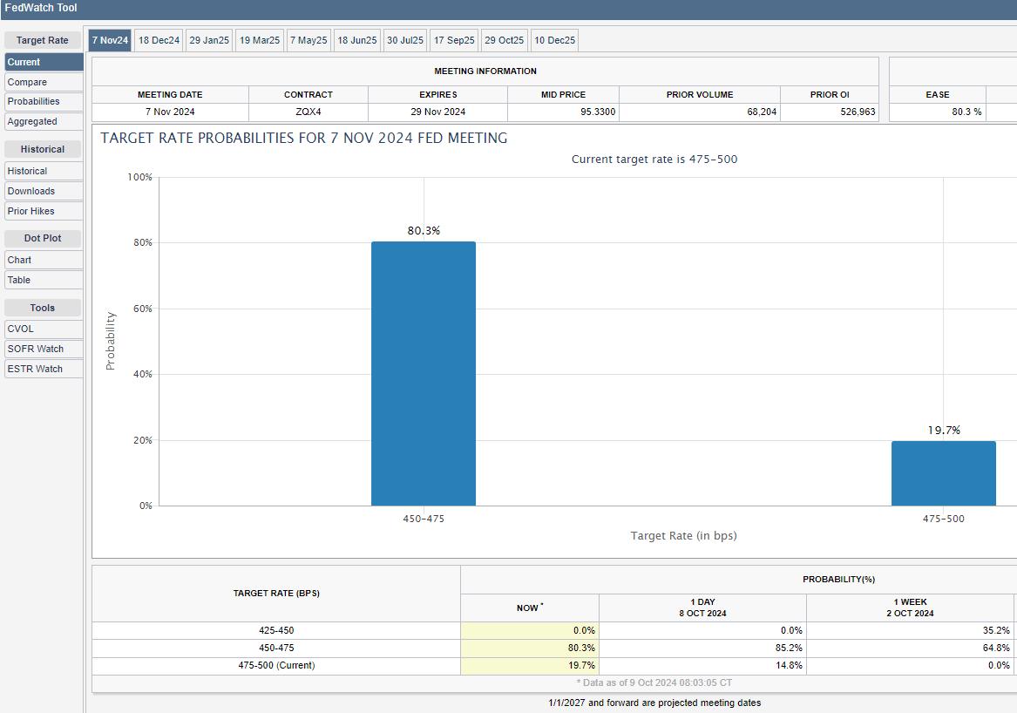Open the Dot Plot Table
Screen dimensions: 1017x713
(x=44, y=280)
